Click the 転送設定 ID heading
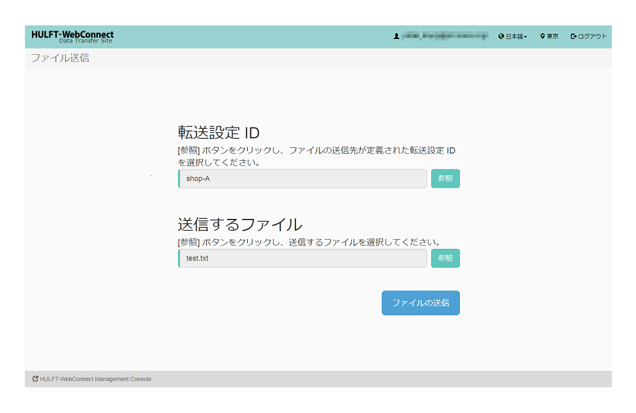Image resolution: width=636 pixels, height=413 pixels. pos(219,133)
